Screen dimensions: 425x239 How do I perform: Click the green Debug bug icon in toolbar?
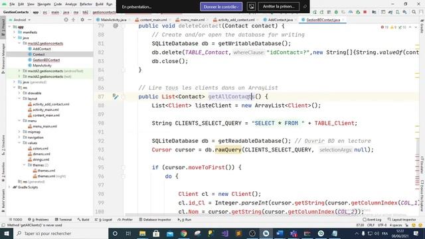336,12
